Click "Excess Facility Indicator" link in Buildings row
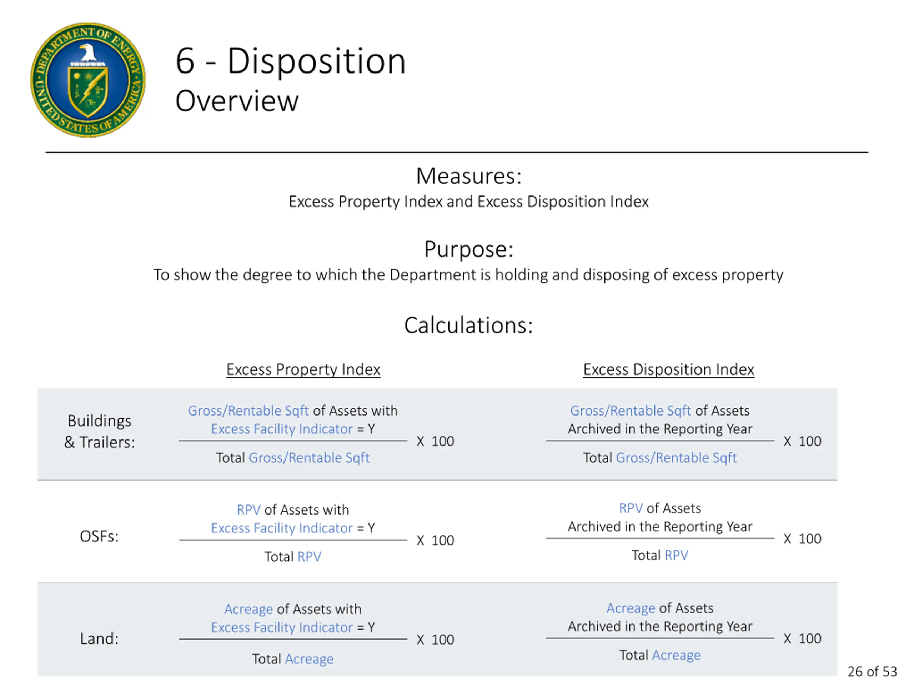Image resolution: width=914 pixels, height=686 pixels. pyautogui.click(x=282, y=429)
